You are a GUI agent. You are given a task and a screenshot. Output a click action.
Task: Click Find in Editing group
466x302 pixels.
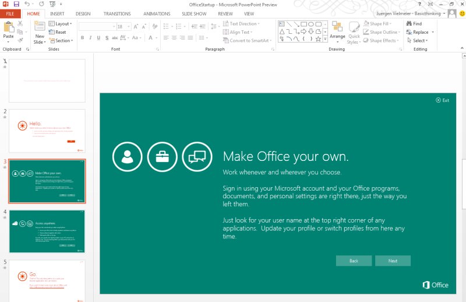pos(414,23)
